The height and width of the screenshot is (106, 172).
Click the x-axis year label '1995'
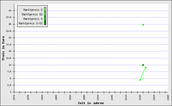coord(84,98)
